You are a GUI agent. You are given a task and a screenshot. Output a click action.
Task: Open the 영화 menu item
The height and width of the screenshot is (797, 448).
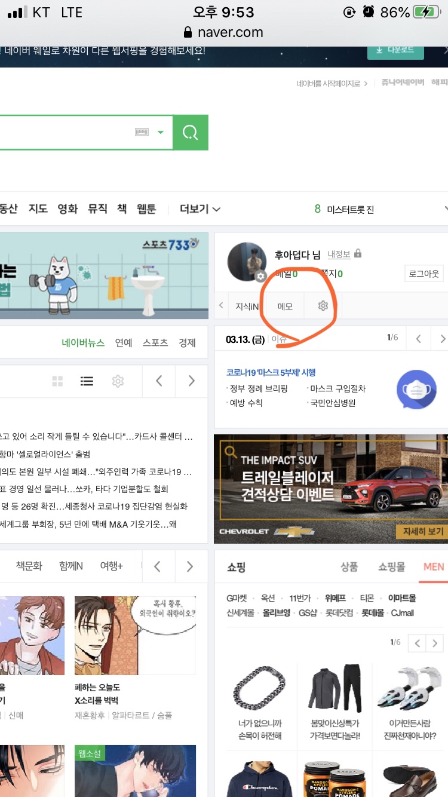pos(67,209)
